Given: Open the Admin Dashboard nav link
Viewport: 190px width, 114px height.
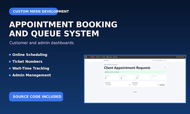Looking at the screenshot, I should 159,60.
